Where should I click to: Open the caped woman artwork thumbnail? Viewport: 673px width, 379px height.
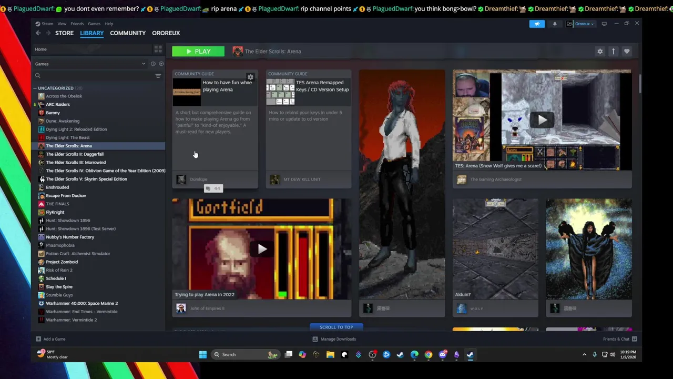[589, 249]
